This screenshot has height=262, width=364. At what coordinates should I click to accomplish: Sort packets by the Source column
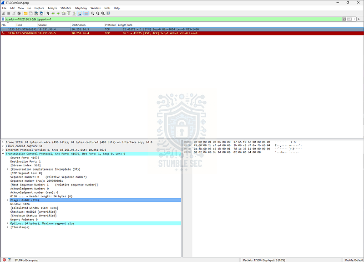pos(54,25)
